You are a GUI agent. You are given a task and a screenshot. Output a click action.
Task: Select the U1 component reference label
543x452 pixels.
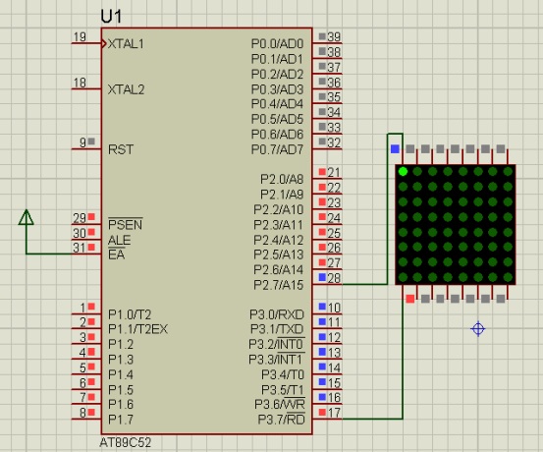111,17
